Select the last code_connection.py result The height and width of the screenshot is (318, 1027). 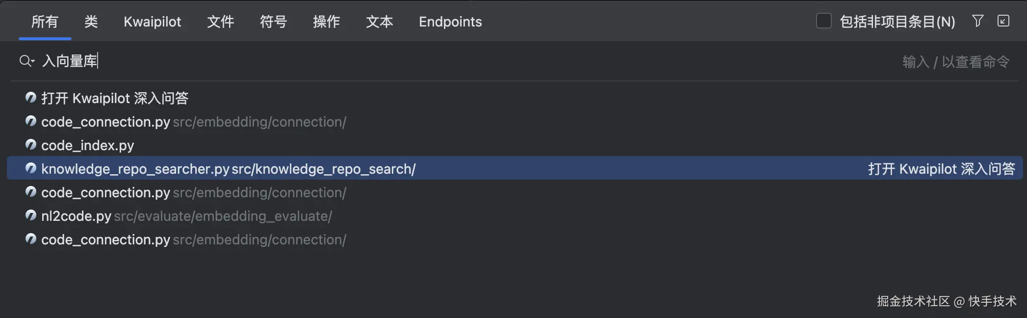[x=105, y=239]
